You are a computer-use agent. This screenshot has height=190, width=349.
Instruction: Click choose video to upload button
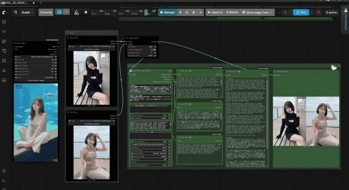click(x=36, y=80)
